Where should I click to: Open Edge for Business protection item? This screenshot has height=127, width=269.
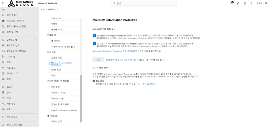tap(64, 110)
